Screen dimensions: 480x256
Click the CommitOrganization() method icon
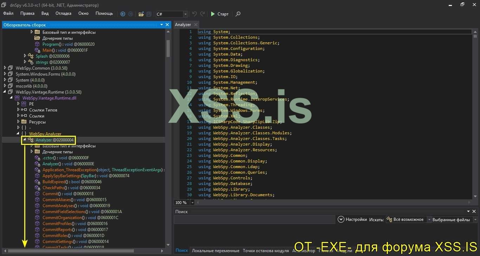(x=37, y=218)
